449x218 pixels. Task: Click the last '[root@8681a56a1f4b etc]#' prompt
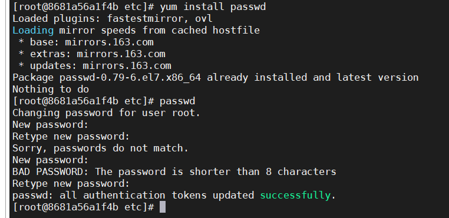[x=83, y=207]
